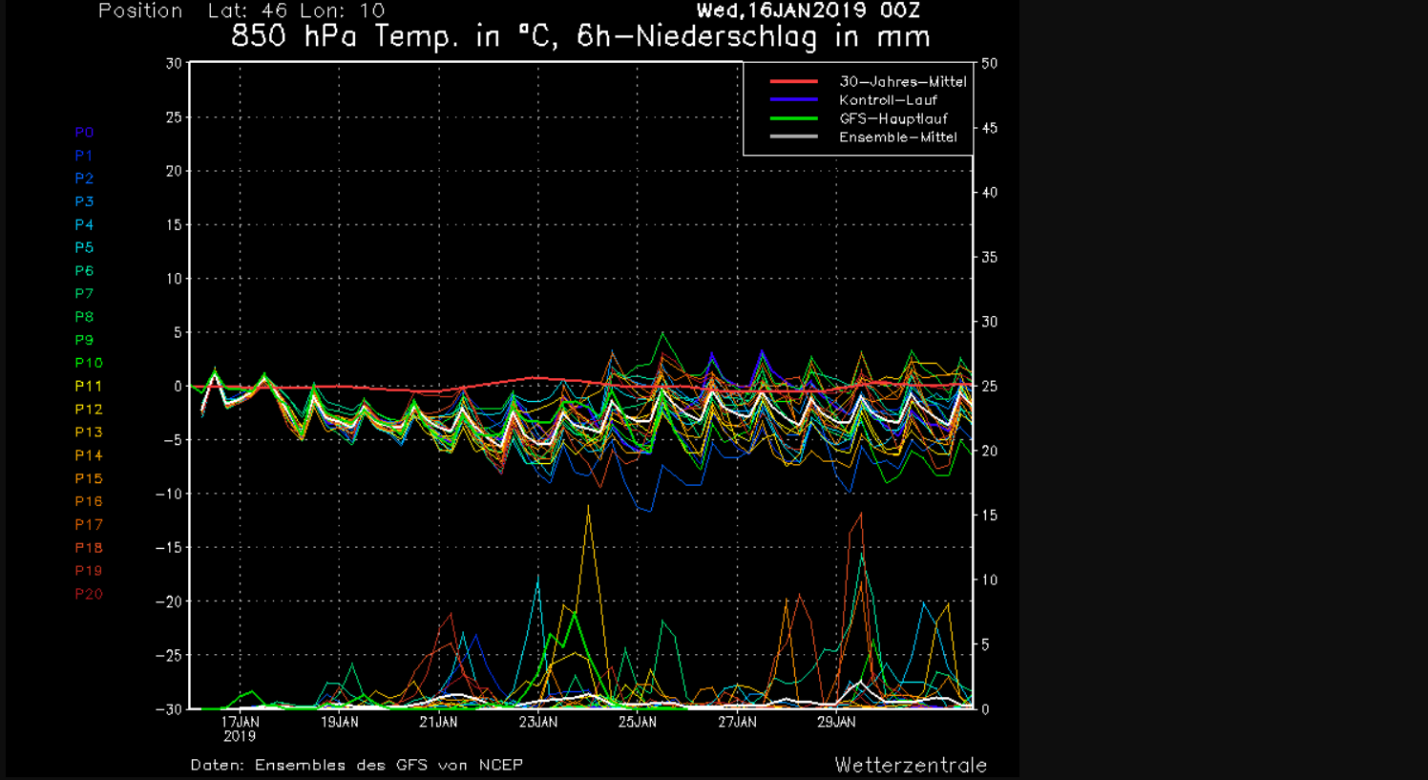Click the P11 member label
The height and width of the screenshot is (780, 1428).
[89, 387]
